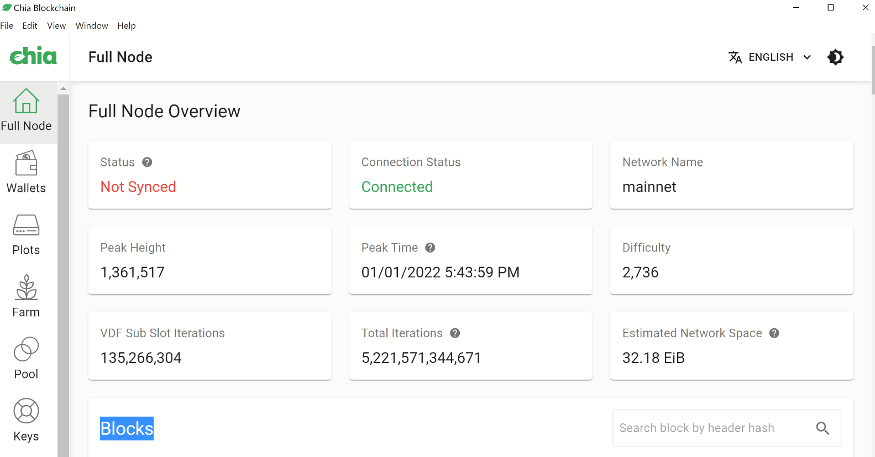
Task: Open the View menu
Action: click(x=56, y=25)
